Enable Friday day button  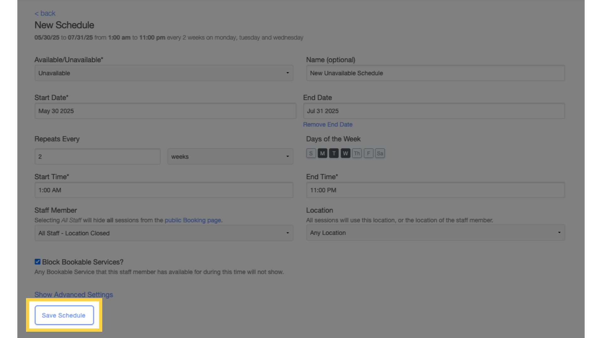click(x=368, y=153)
